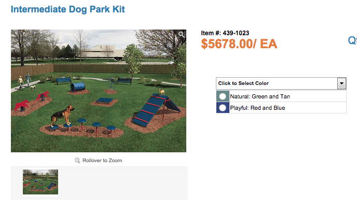Choose the Natural: Green and Tan option text
The width and height of the screenshot is (357, 201).
[260, 96]
